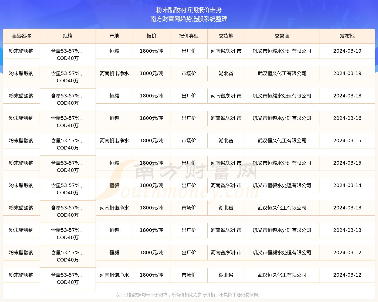Image resolution: width=378 pixels, height=302 pixels.
Task: Click 1800元/吨 in the 2024-03-16 row
Action: (151, 118)
